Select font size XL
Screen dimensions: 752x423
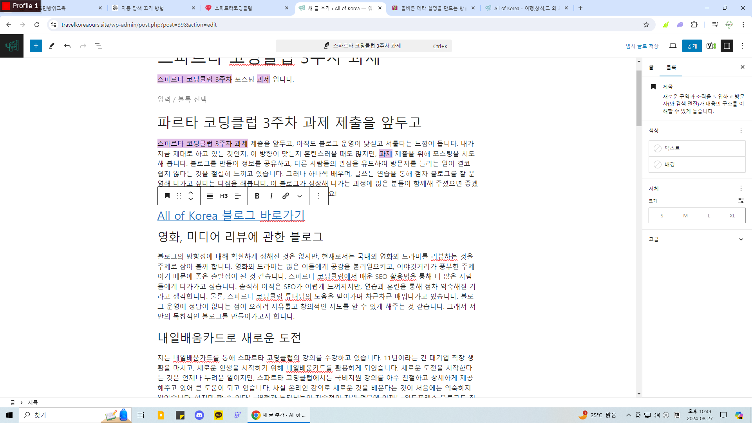point(732,215)
